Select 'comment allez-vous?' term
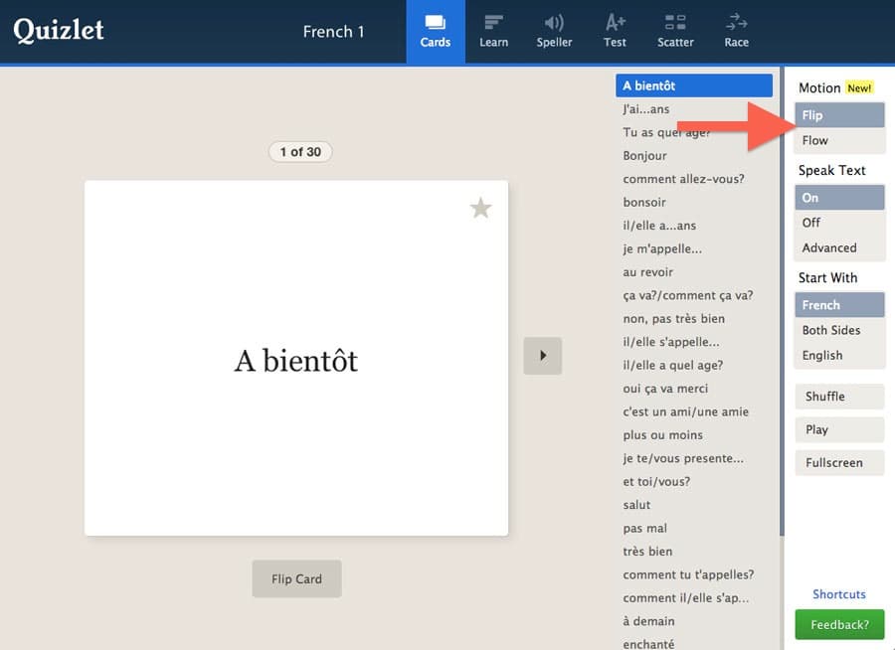Viewport: 895px width, 650px height. coord(694,179)
